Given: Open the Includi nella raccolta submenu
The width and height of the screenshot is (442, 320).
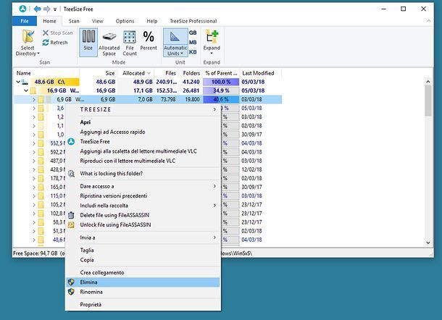Looking at the screenshot, I should (143, 206).
